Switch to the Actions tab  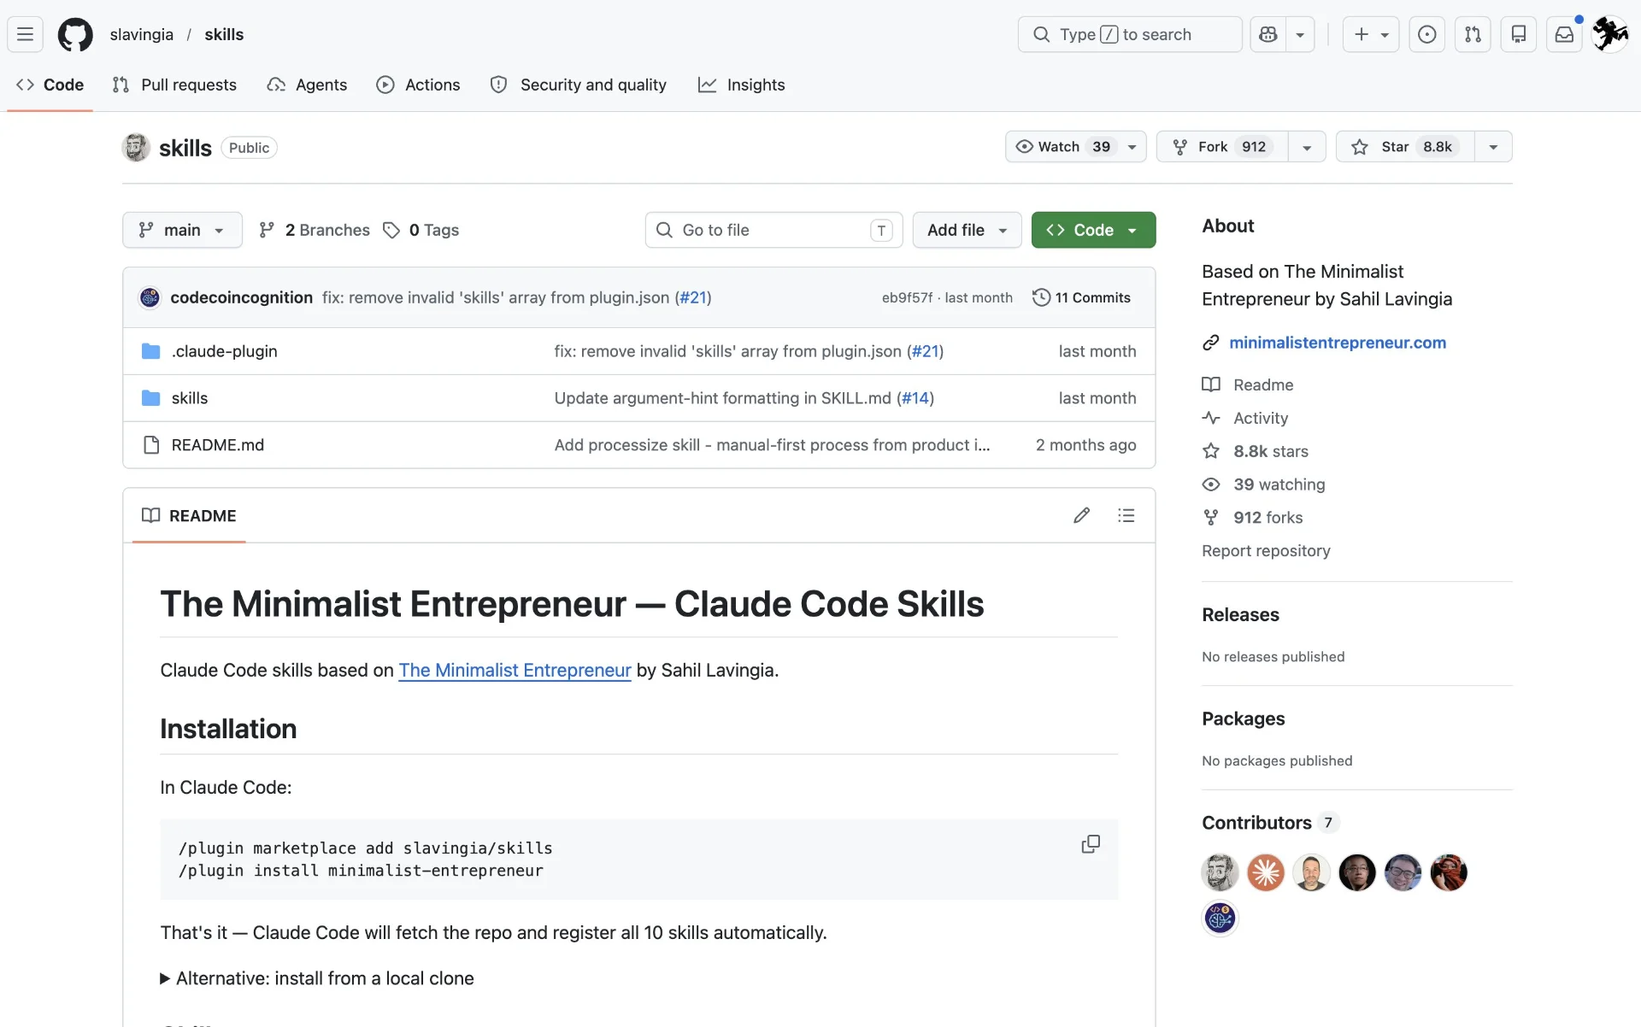coord(419,85)
